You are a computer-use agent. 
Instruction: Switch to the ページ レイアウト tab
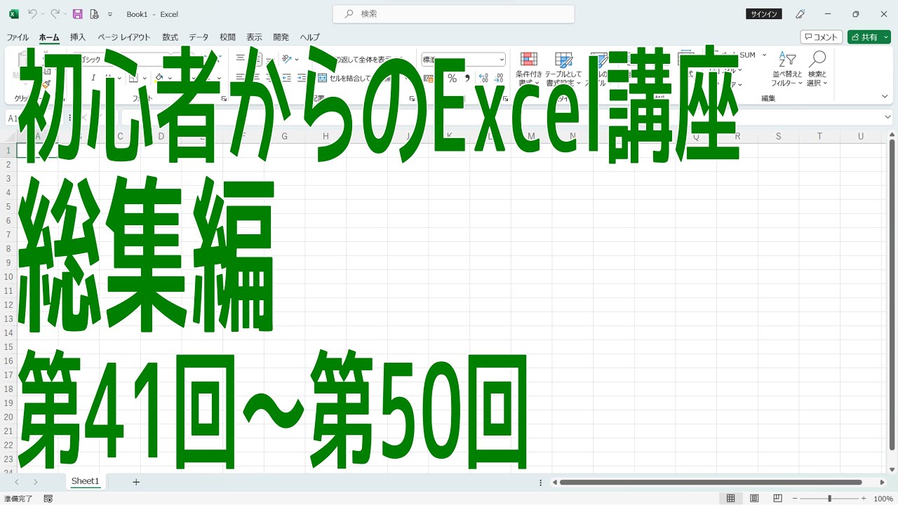pos(124,37)
